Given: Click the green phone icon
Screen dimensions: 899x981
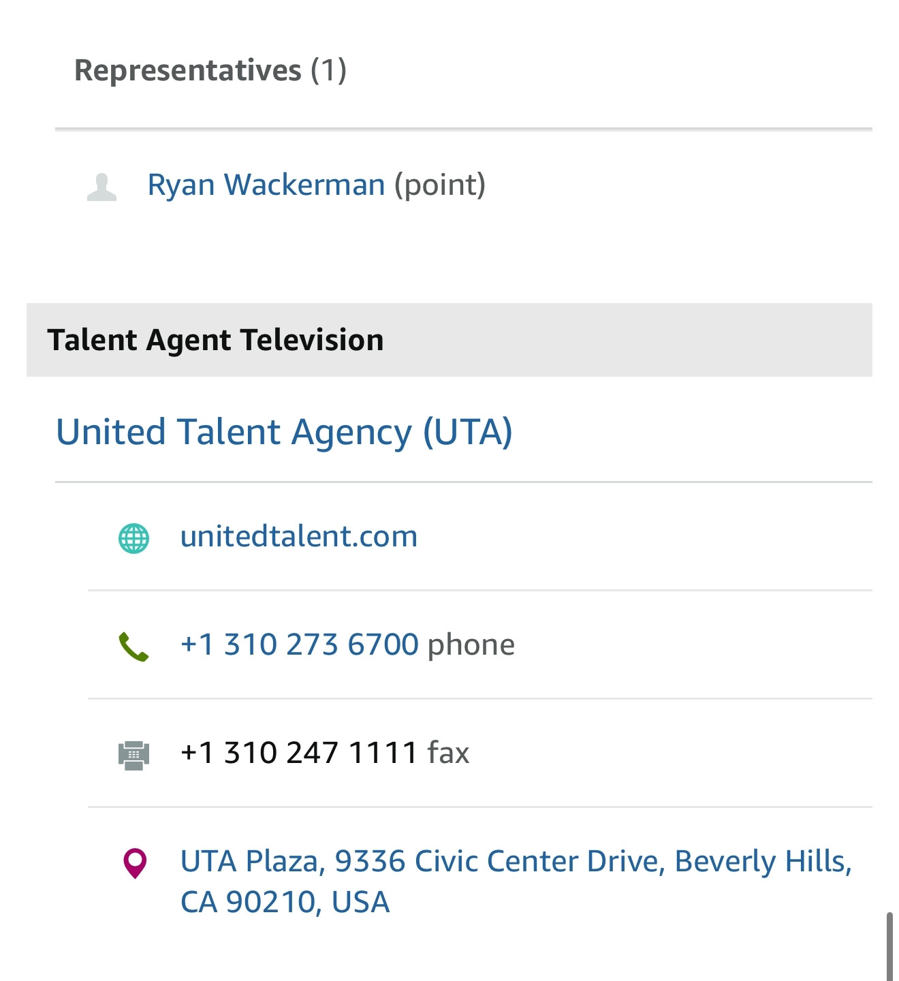Looking at the screenshot, I should pos(133,647).
